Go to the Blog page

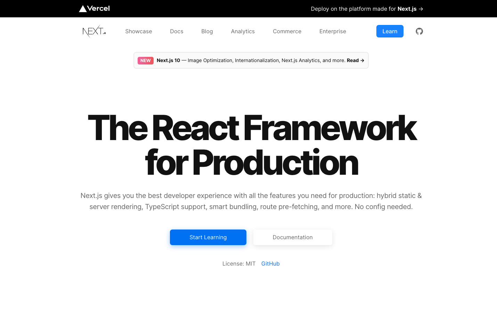tap(207, 31)
